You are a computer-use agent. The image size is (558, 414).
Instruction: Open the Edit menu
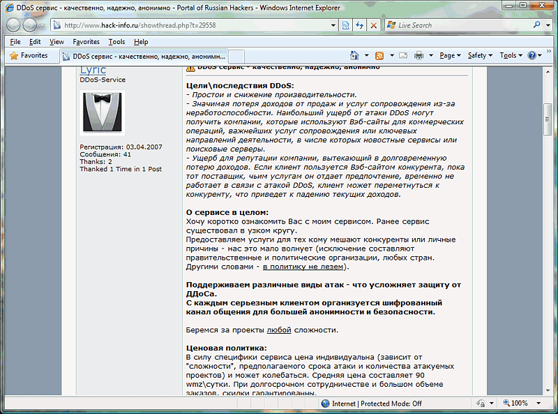pos(35,42)
